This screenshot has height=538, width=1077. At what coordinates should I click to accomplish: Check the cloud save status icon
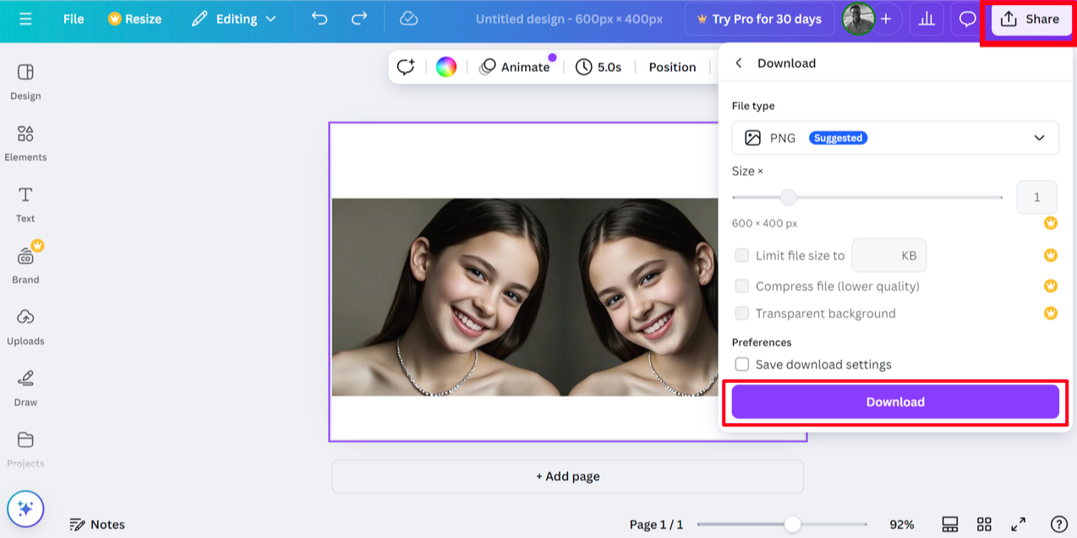coord(408,19)
